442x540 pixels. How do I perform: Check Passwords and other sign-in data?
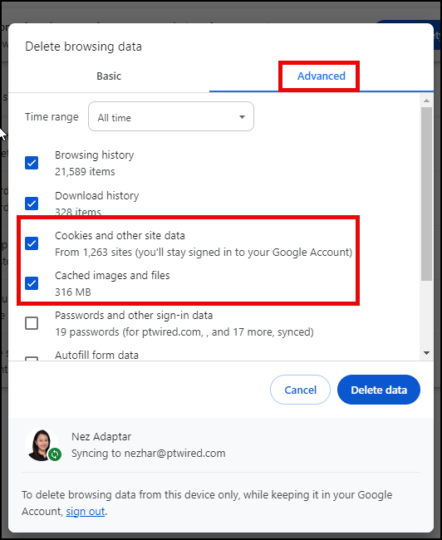32,323
